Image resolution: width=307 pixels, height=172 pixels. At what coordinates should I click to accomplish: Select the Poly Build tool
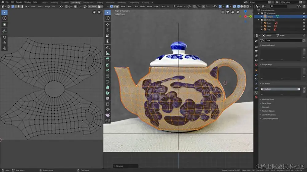pos(108,87)
